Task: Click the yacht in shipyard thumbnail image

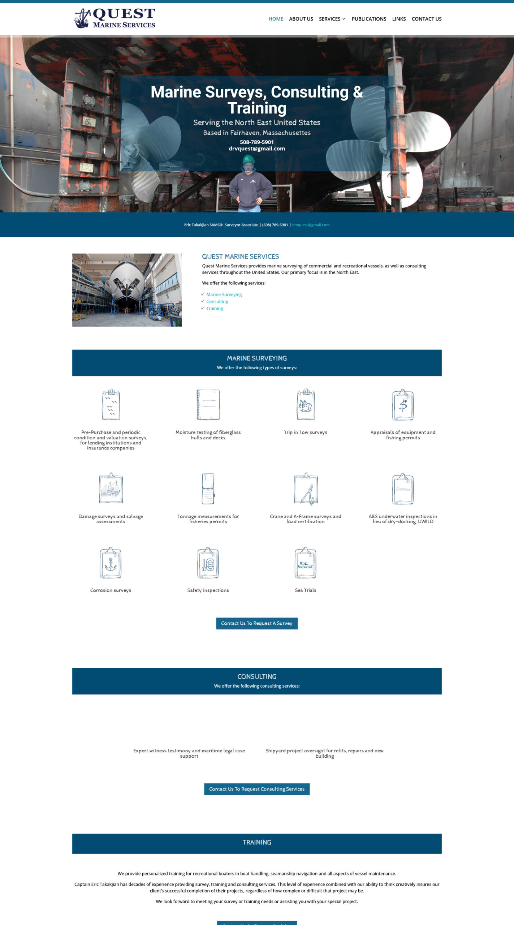Action: coord(127,290)
